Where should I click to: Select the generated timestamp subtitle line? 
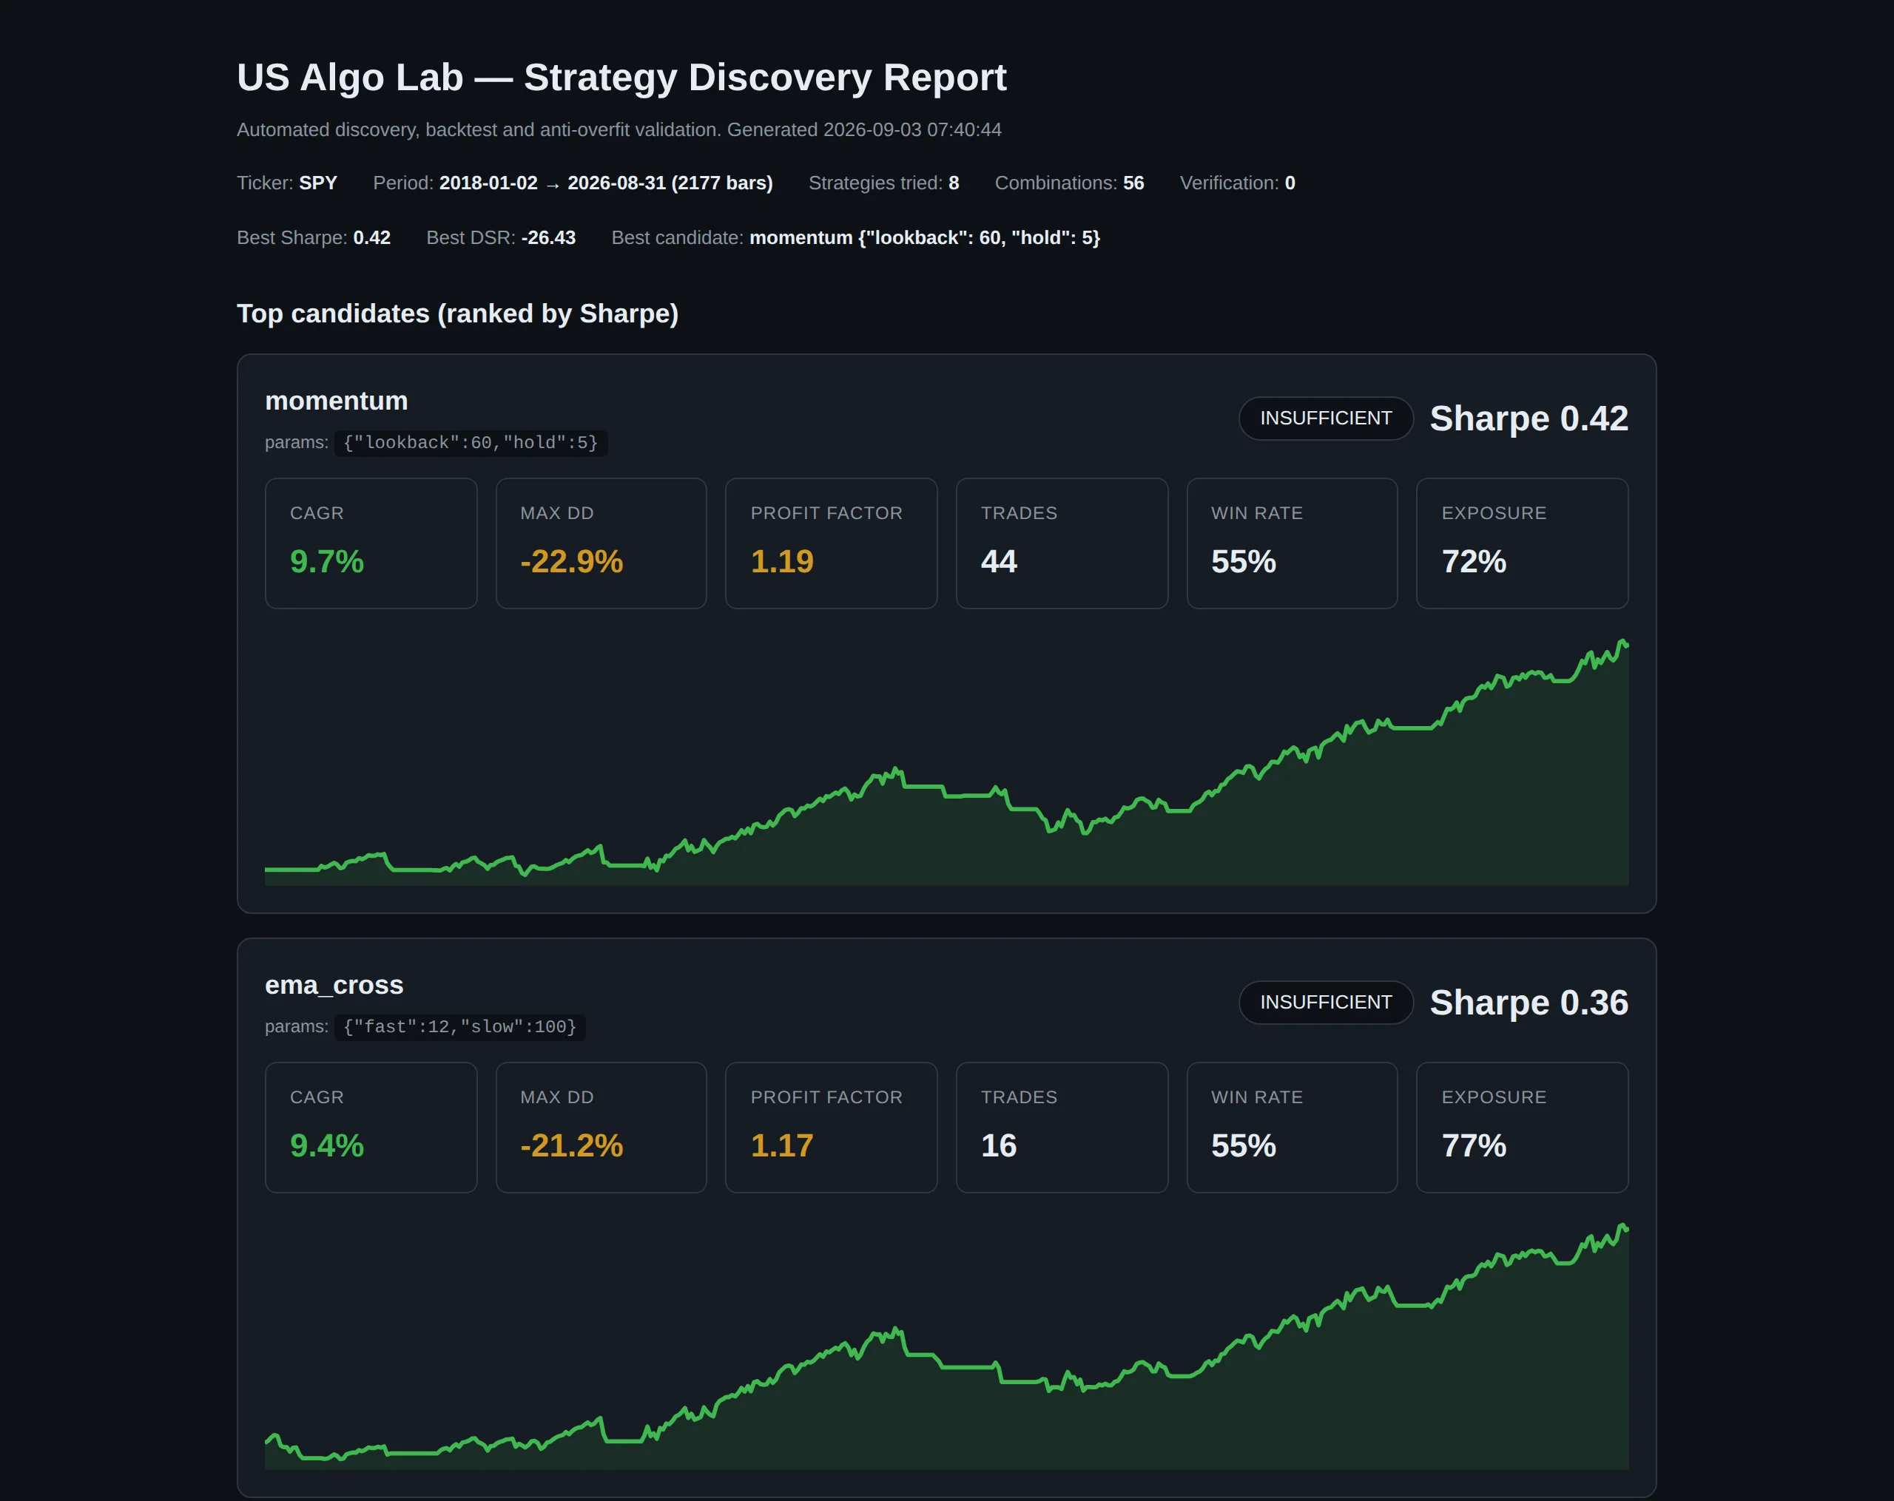(x=619, y=130)
